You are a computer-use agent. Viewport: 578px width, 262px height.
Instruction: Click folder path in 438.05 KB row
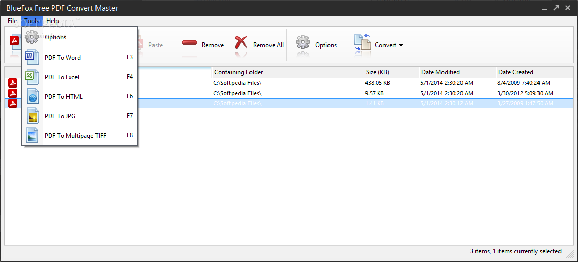pos(237,83)
